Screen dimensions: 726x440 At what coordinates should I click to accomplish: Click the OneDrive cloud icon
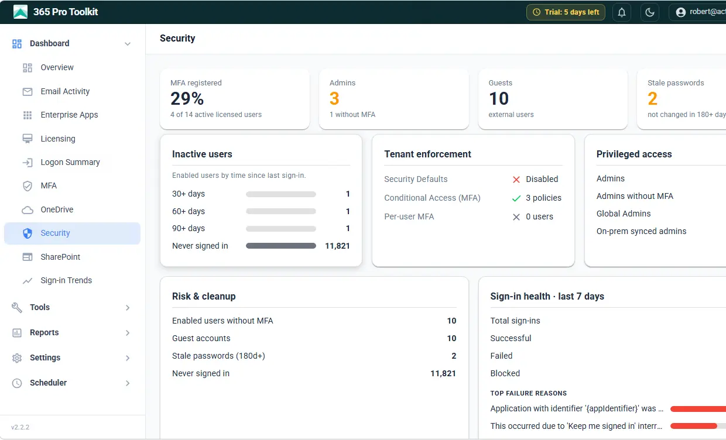[x=28, y=210]
